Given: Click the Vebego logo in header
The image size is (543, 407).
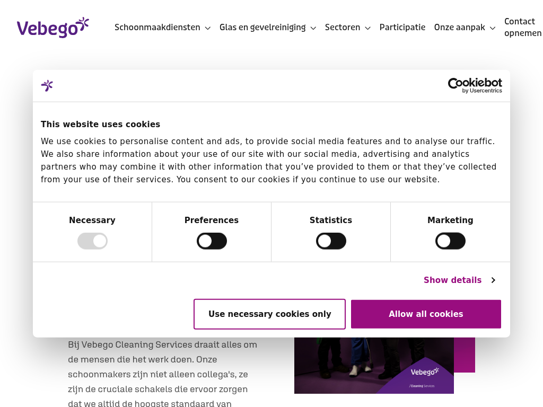Looking at the screenshot, I should (52, 28).
